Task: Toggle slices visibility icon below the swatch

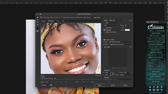Action: pos(37,31)
